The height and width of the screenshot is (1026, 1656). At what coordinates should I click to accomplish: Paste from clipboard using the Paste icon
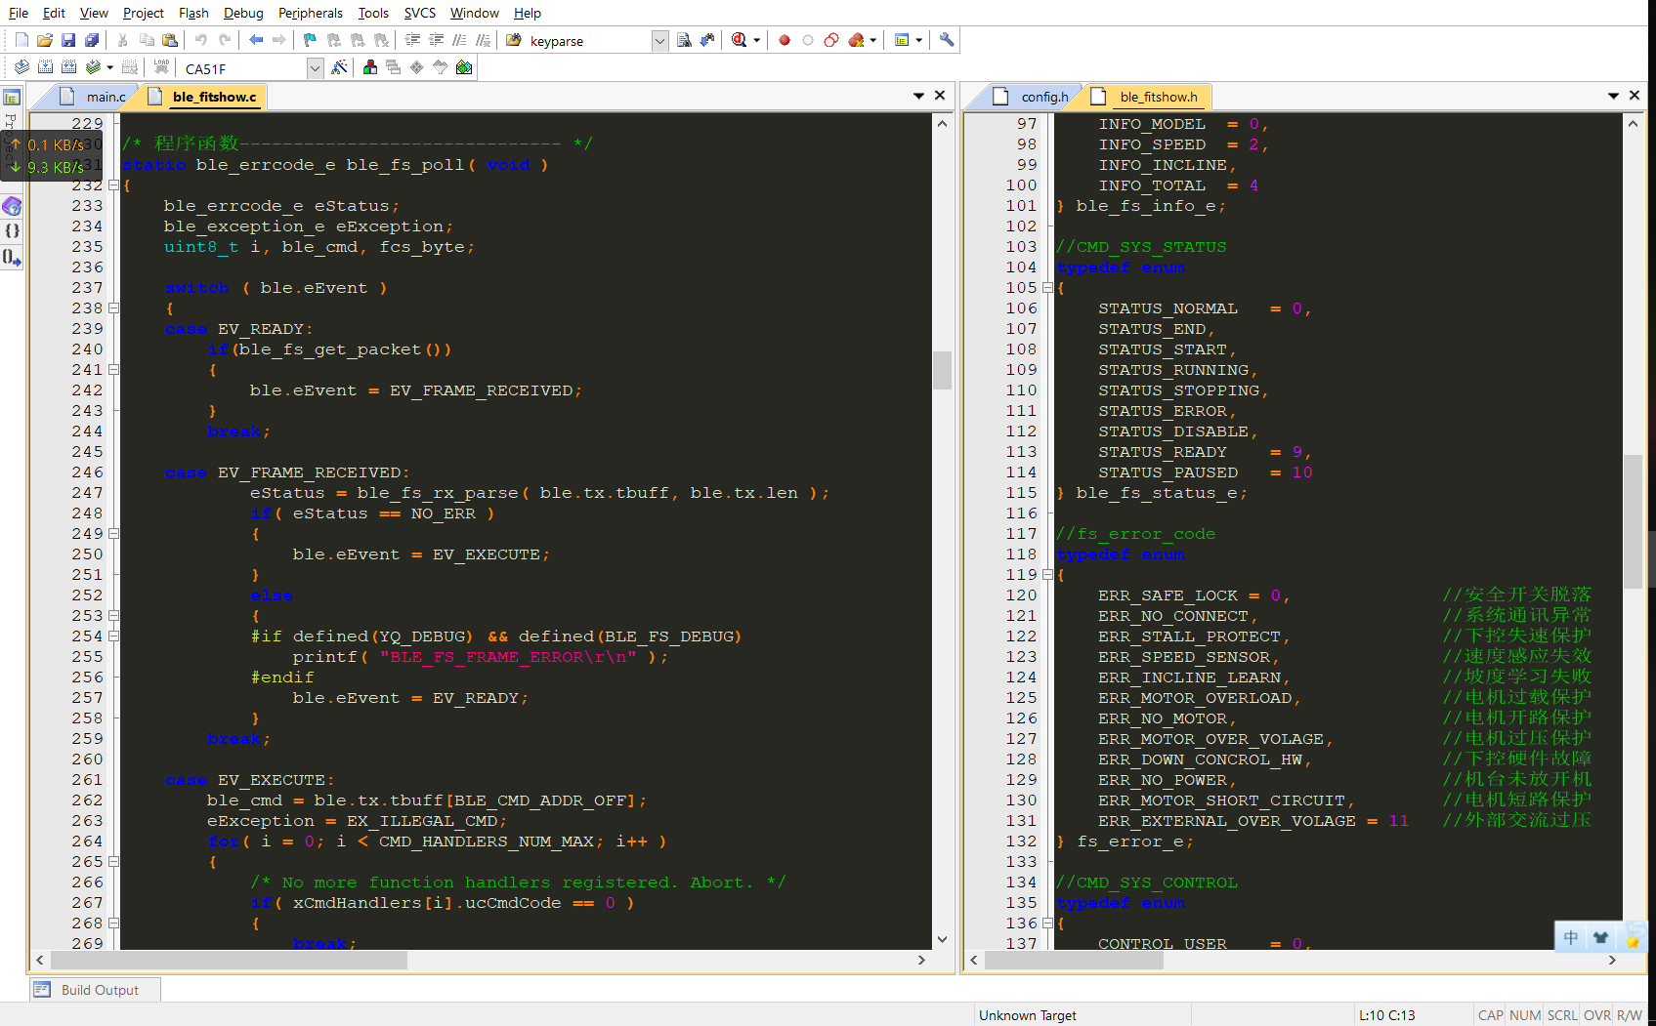click(x=170, y=40)
